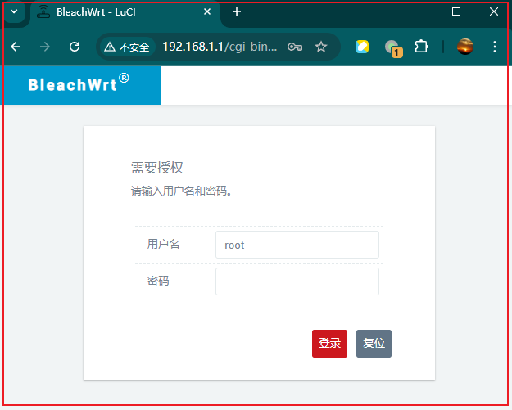Open the Chrome three-dot menu

(495, 47)
